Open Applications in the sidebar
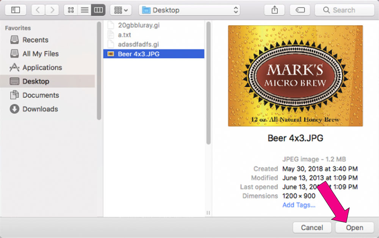This screenshot has width=379, height=238. [x=47, y=68]
